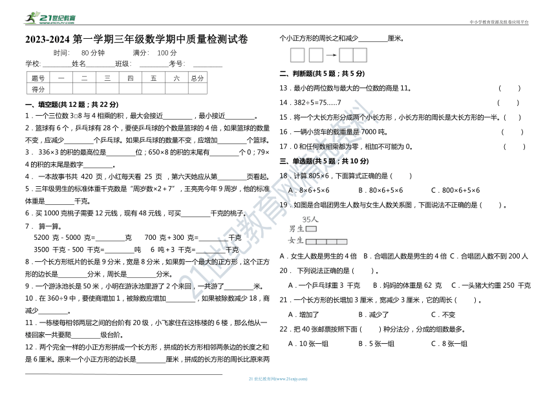Choose option C "不变" for question 21
Image resolution: width=556 pixels, height=393 pixels.
pos(444,315)
